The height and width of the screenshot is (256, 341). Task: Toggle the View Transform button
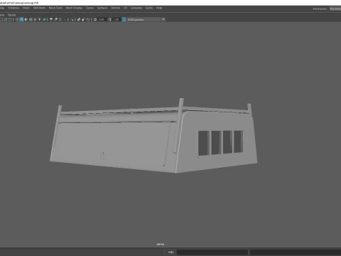pyautogui.click(x=124, y=19)
